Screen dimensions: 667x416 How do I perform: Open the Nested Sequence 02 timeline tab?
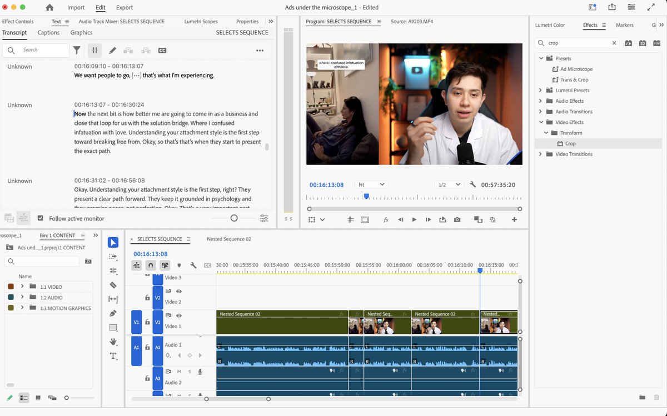point(229,239)
